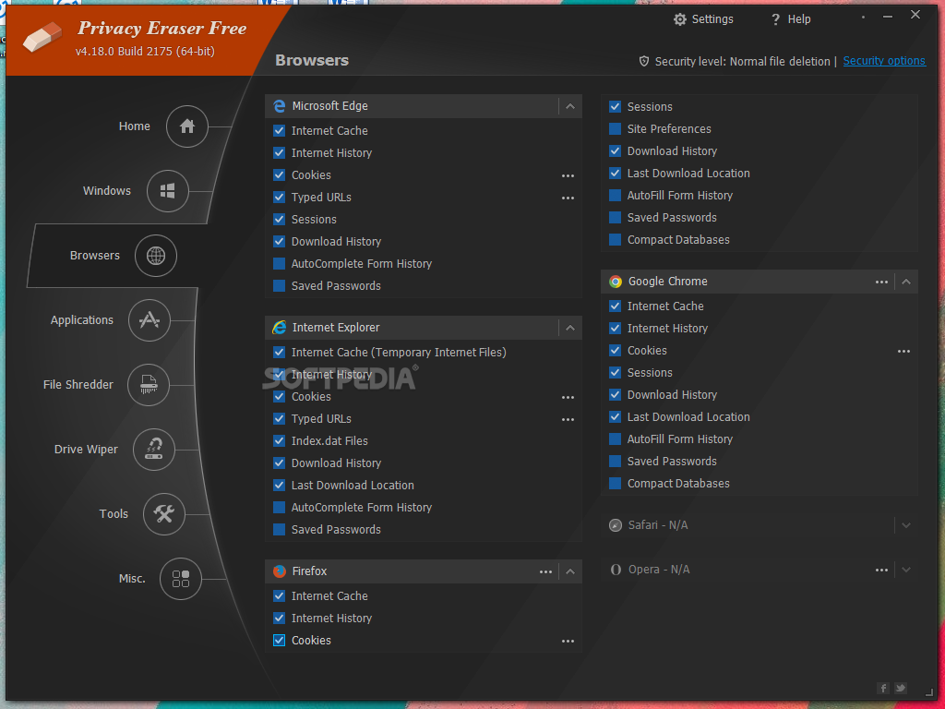Click the Home house icon
The image size is (945, 709).
pyautogui.click(x=186, y=126)
